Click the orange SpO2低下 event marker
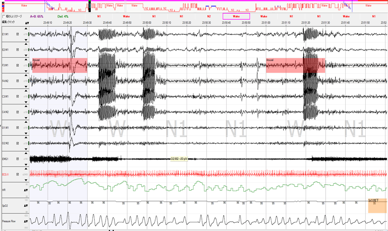 [377, 205]
